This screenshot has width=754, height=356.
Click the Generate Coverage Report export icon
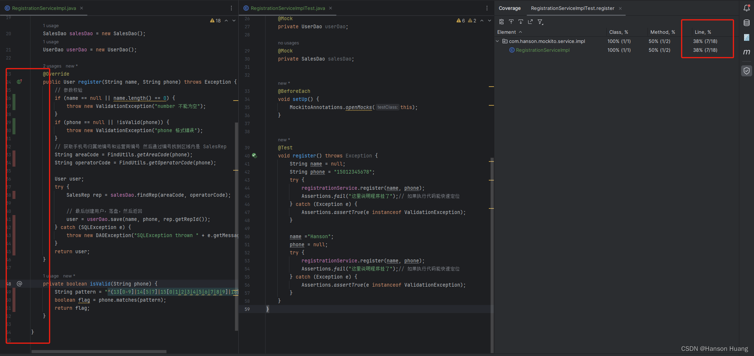coord(530,22)
